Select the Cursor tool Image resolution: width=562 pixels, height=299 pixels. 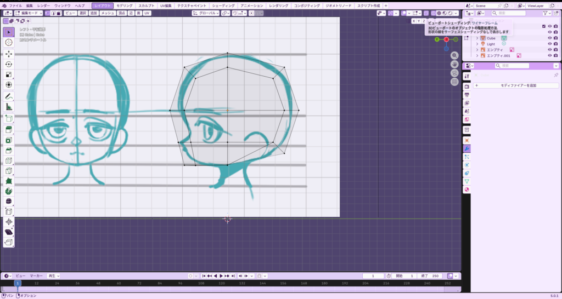[9, 42]
